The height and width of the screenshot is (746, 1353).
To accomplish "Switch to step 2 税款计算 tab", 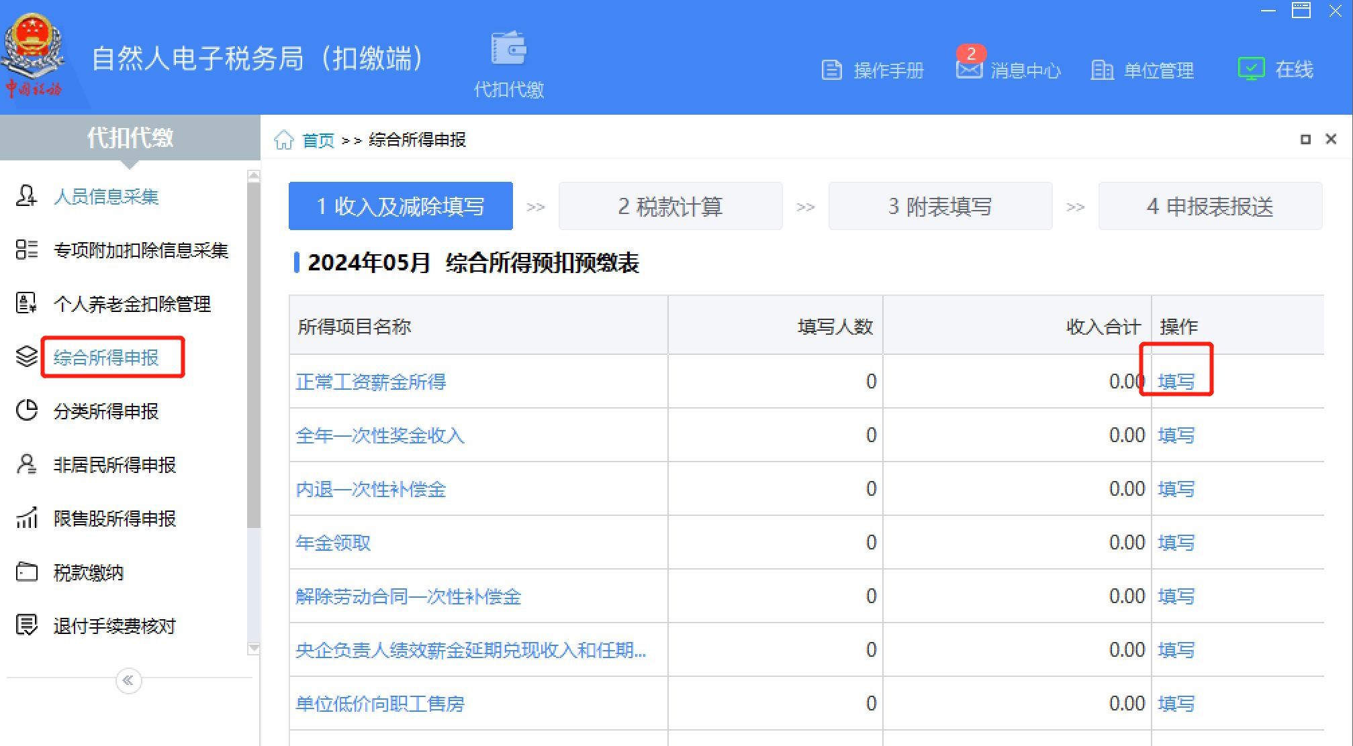I will pyautogui.click(x=670, y=206).
